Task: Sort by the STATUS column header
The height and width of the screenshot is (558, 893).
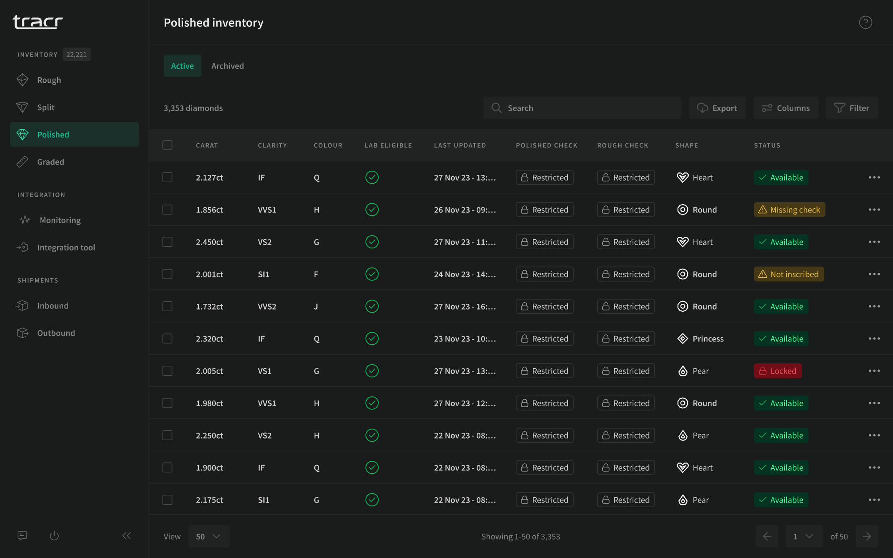Action: [x=767, y=145]
